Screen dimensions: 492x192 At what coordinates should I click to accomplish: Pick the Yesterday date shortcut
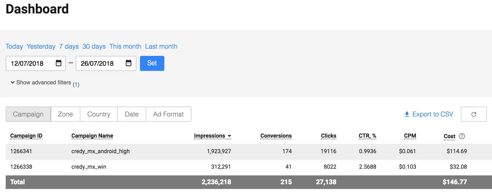pyautogui.click(x=41, y=46)
